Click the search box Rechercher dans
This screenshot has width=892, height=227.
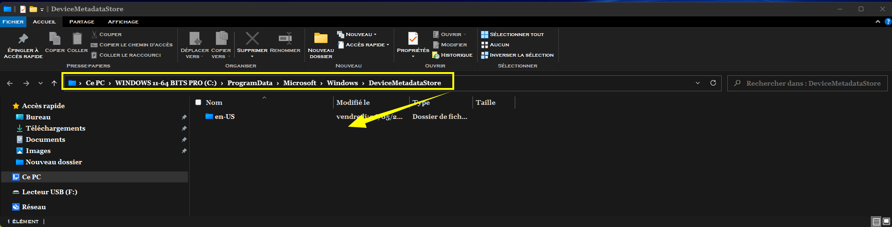point(808,83)
